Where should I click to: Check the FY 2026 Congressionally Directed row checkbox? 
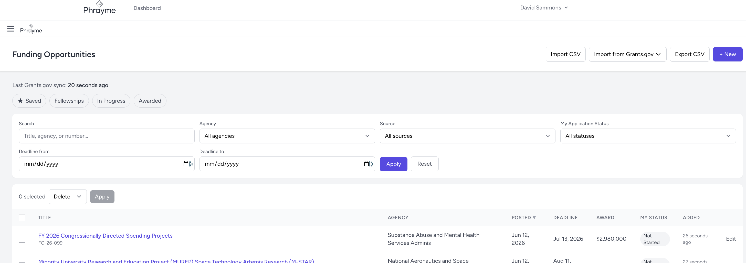pyautogui.click(x=22, y=239)
